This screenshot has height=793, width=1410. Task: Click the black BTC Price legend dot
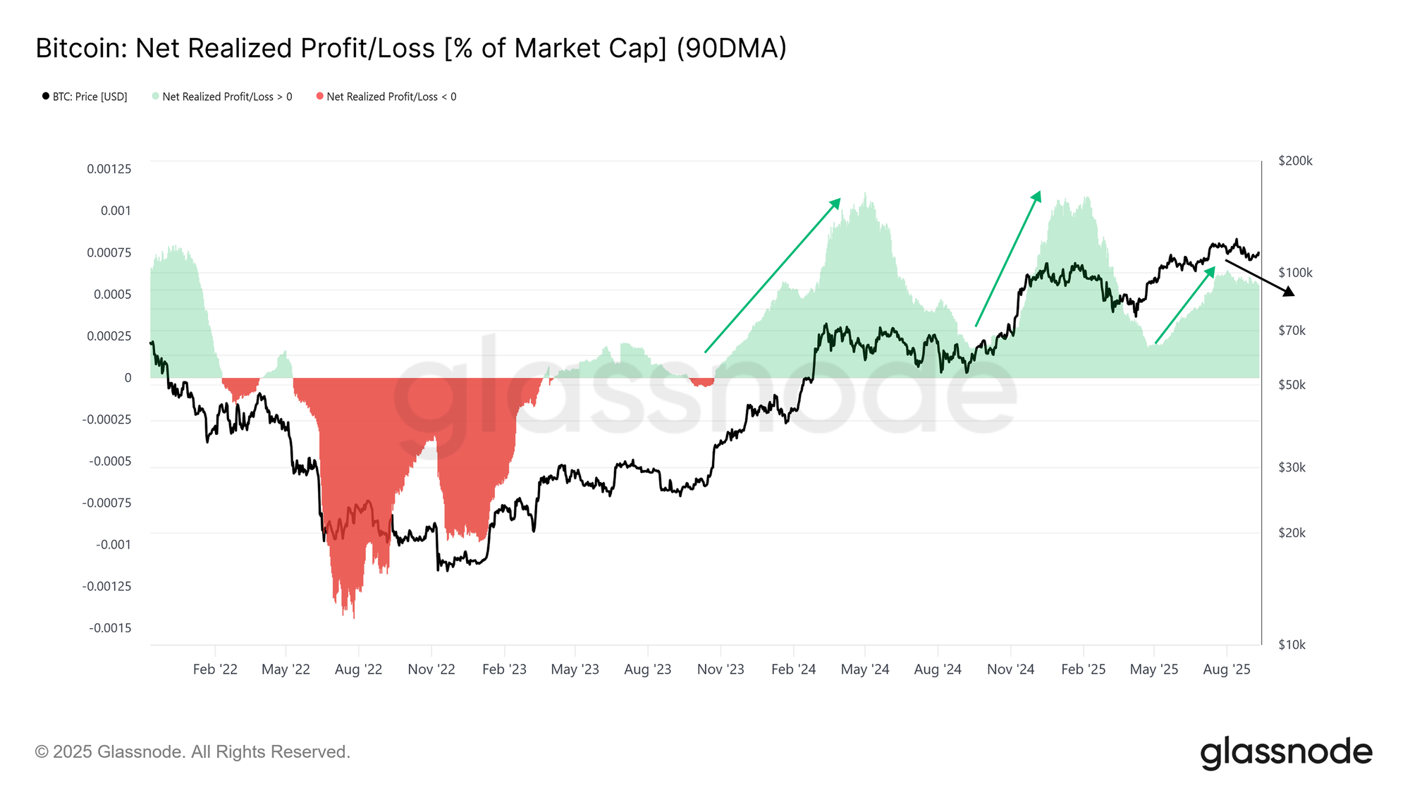(x=46, y=96)
